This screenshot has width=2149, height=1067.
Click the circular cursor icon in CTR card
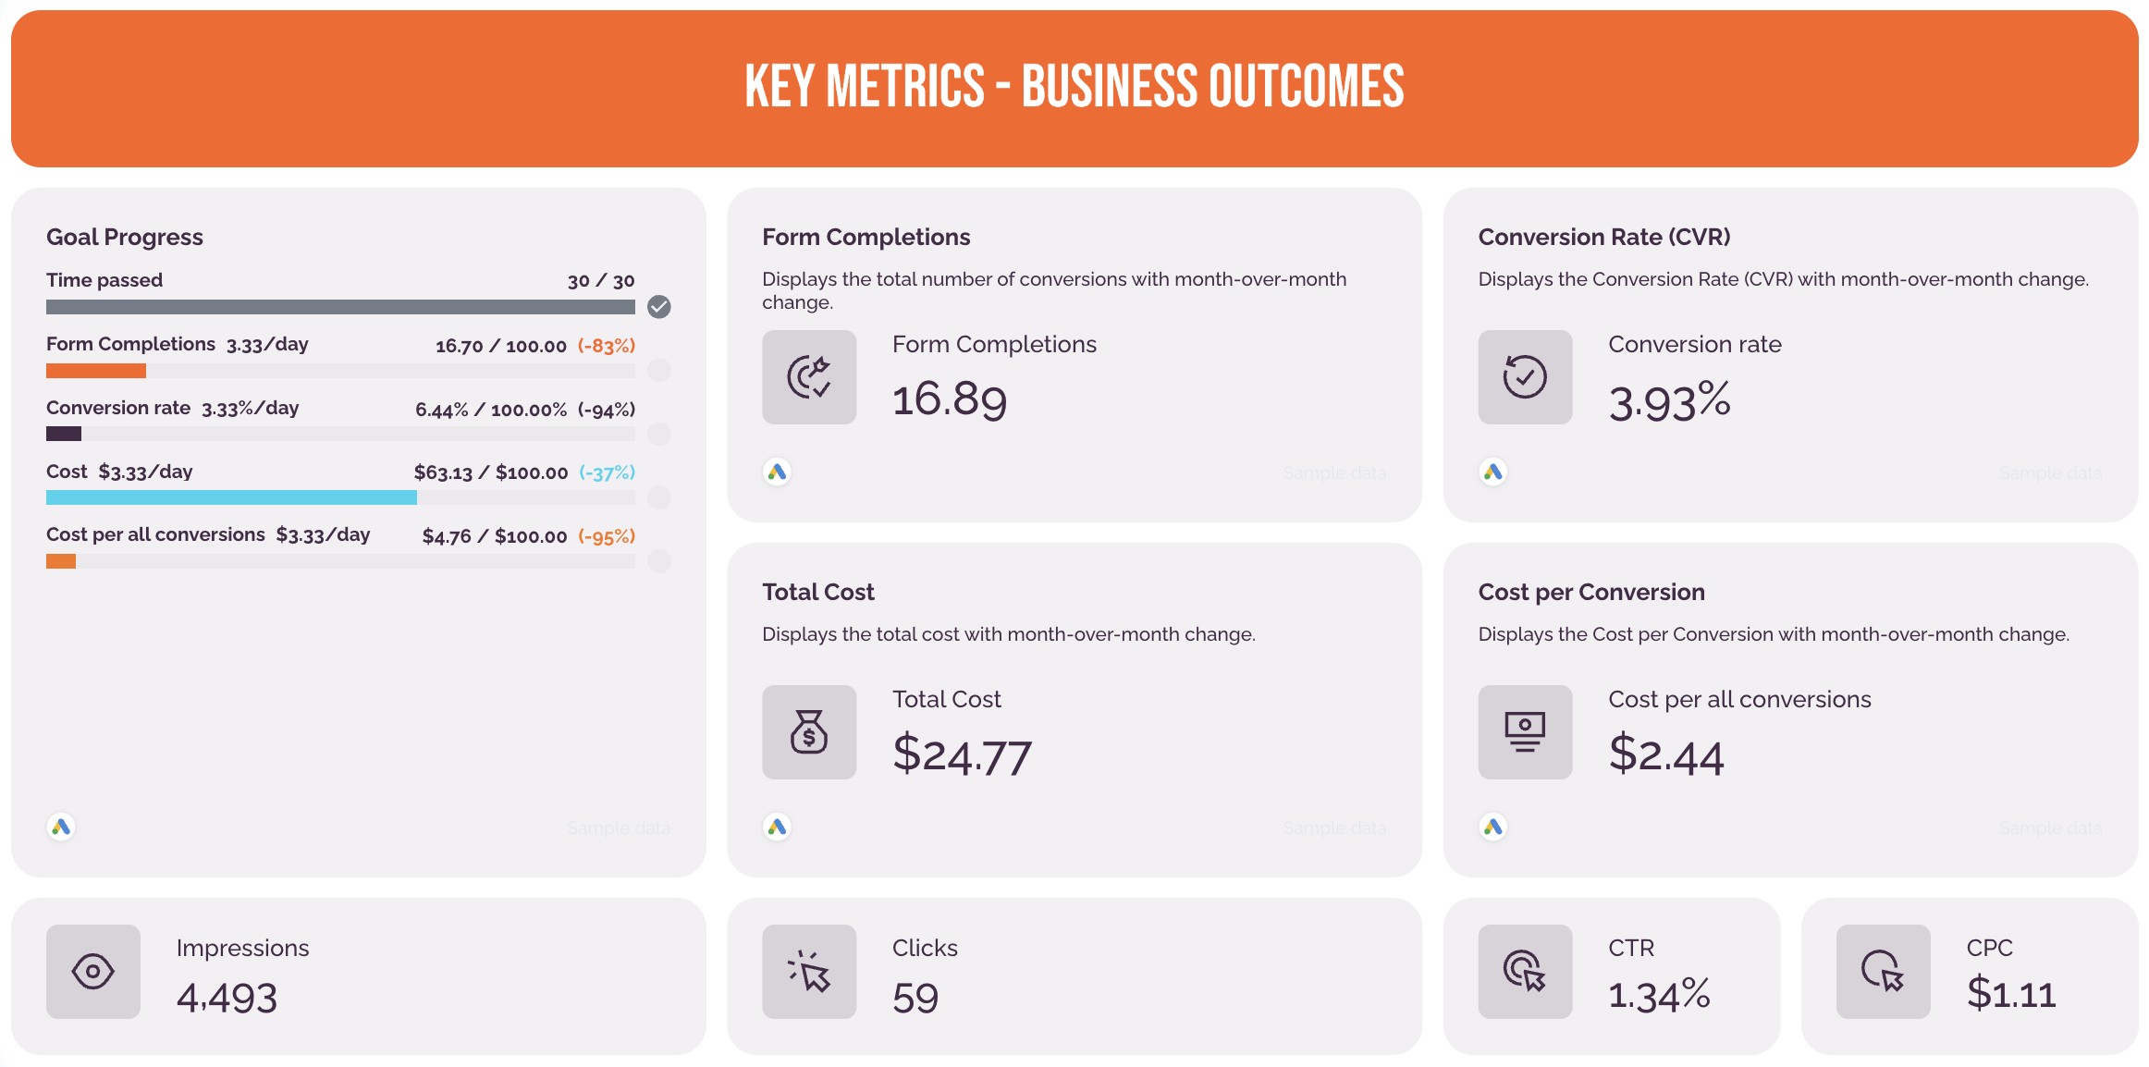pyautogui.click(x=1525, y=971)
